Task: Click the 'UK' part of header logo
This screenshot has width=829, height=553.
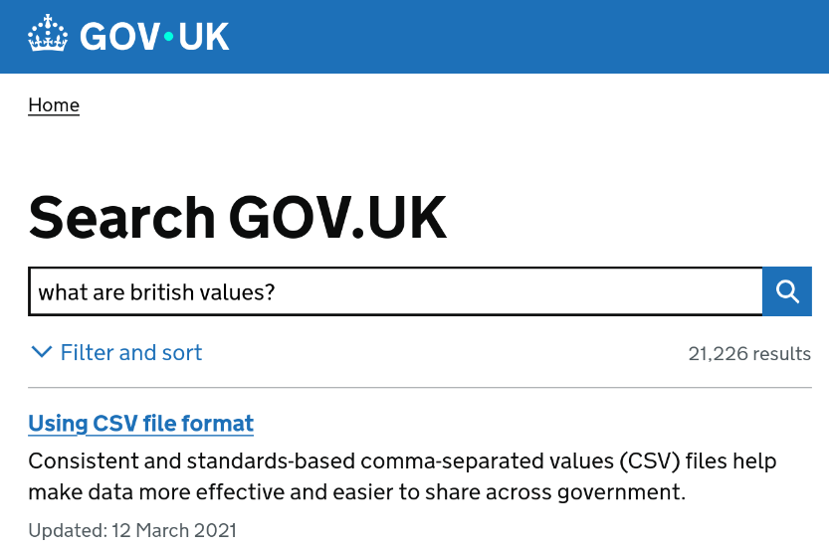Action: tap(203, 37)
